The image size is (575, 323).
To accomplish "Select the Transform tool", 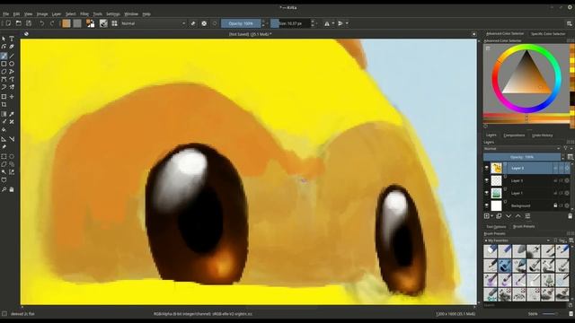I will point(4,97).
